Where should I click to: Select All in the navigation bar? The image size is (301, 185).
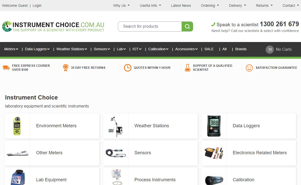point(224,49)
